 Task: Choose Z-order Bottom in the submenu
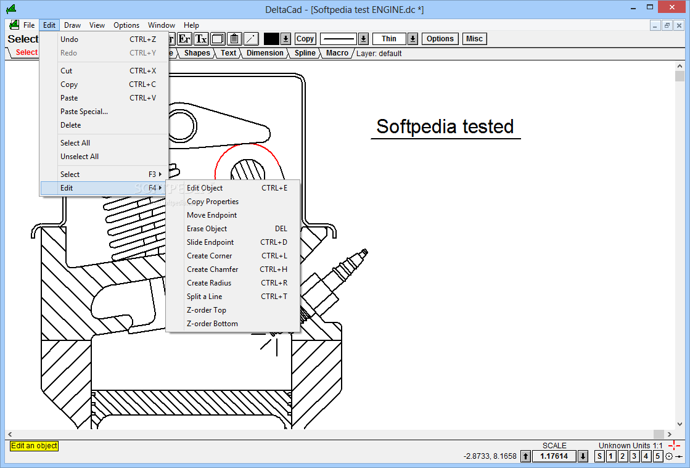click(233, 324)
